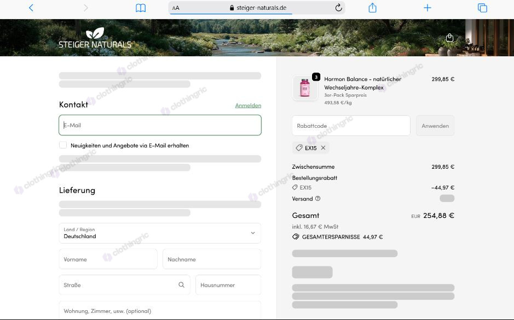Screen dimensions: 514x320
Task: Go back with Safari back arrow
Action: click(x=31, y=8)
